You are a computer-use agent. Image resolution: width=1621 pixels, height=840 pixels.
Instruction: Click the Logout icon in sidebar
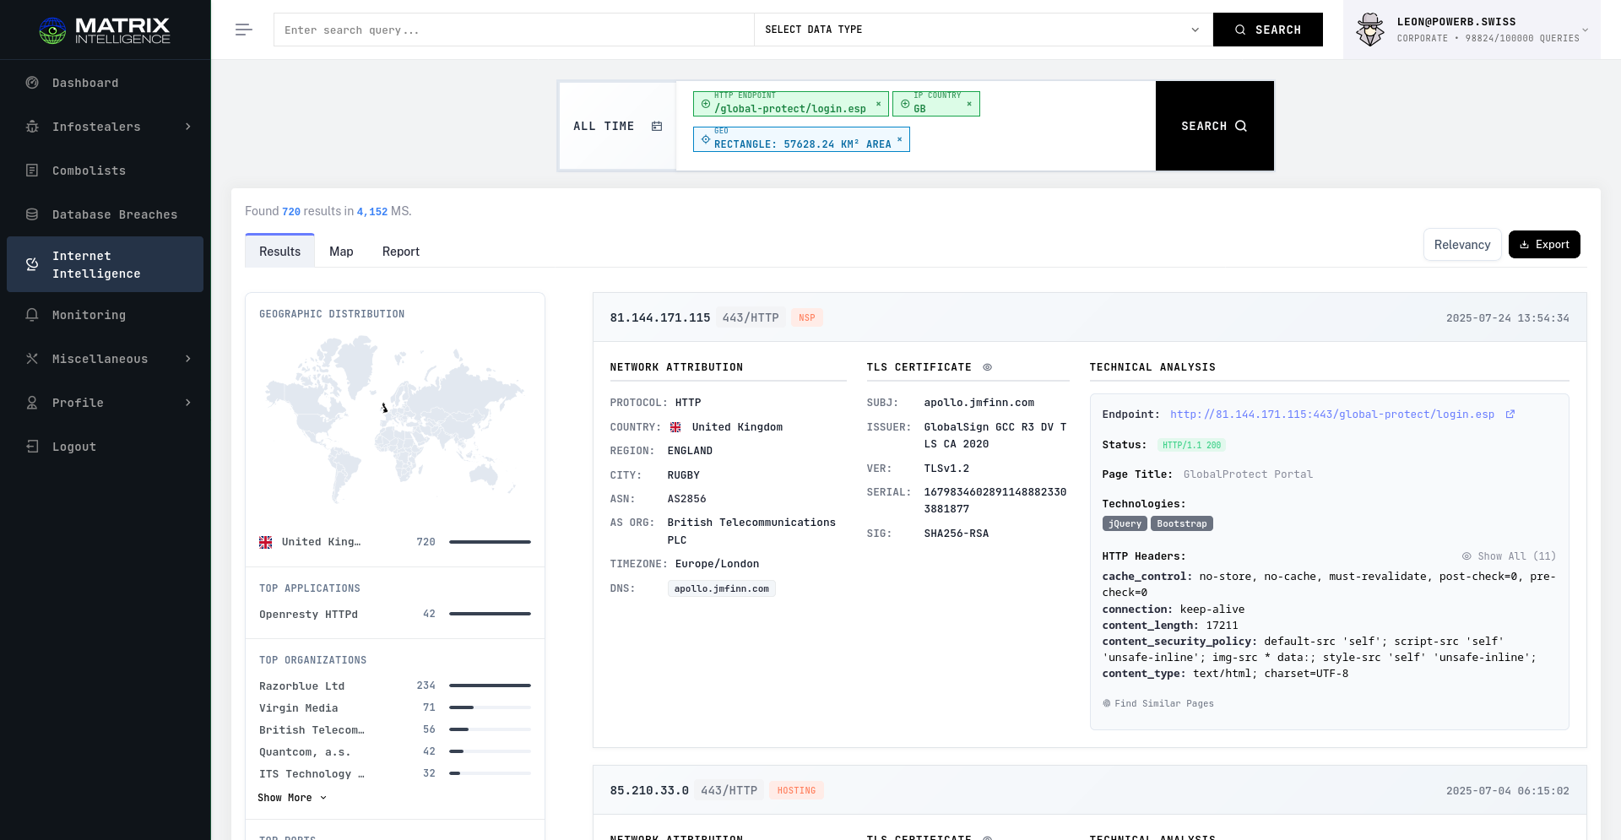click(32, 447)
